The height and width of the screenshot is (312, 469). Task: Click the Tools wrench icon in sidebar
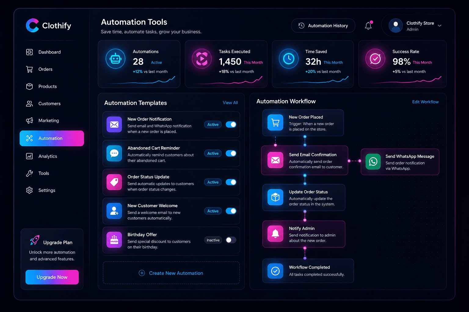[x=29, y=173]
